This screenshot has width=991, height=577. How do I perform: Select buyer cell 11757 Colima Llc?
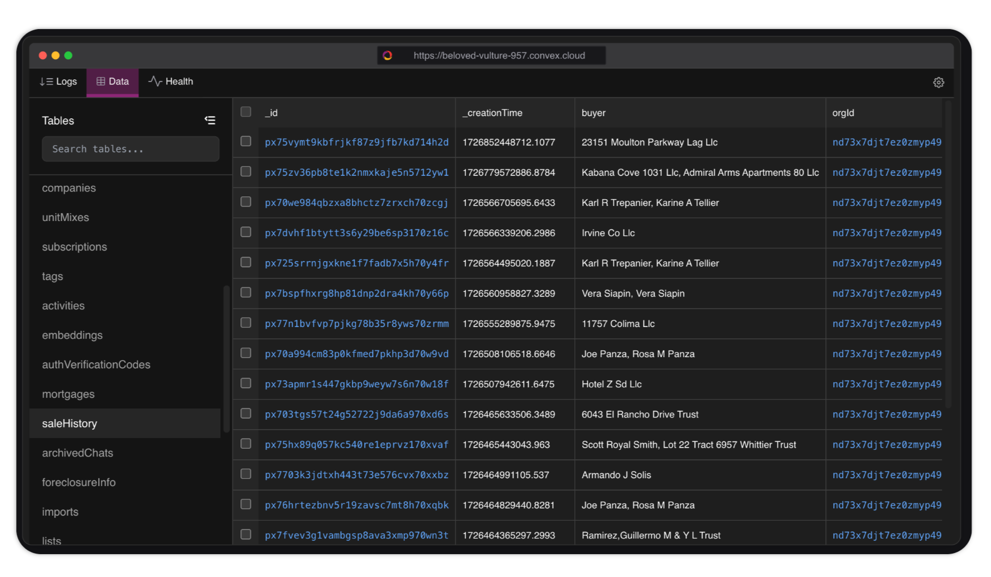[x=618, y=324]
